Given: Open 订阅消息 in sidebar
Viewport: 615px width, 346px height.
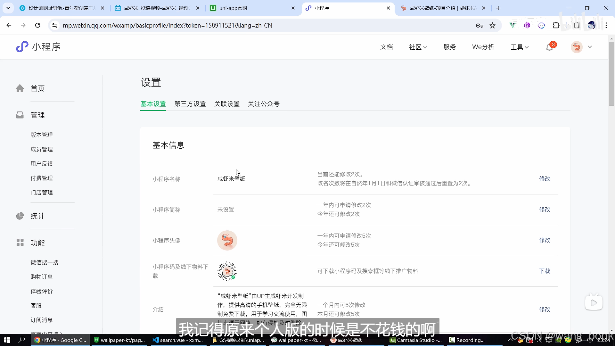Looking at the screenshot, I should 42,320.
